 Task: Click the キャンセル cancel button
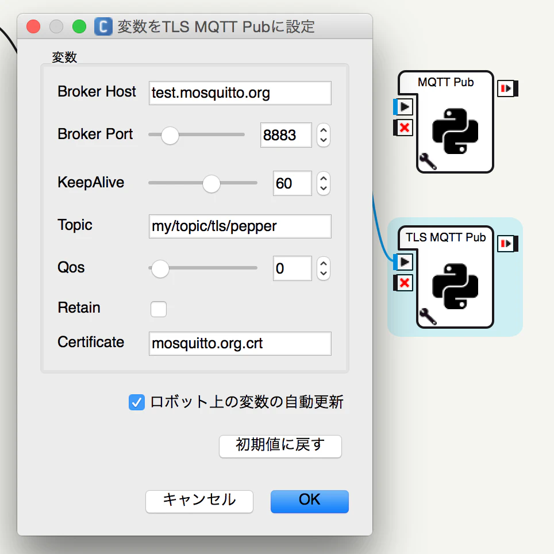pos(199,501)
